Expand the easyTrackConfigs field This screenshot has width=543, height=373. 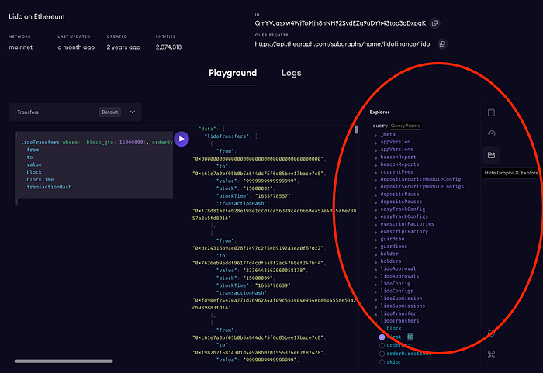pos(376,217)
